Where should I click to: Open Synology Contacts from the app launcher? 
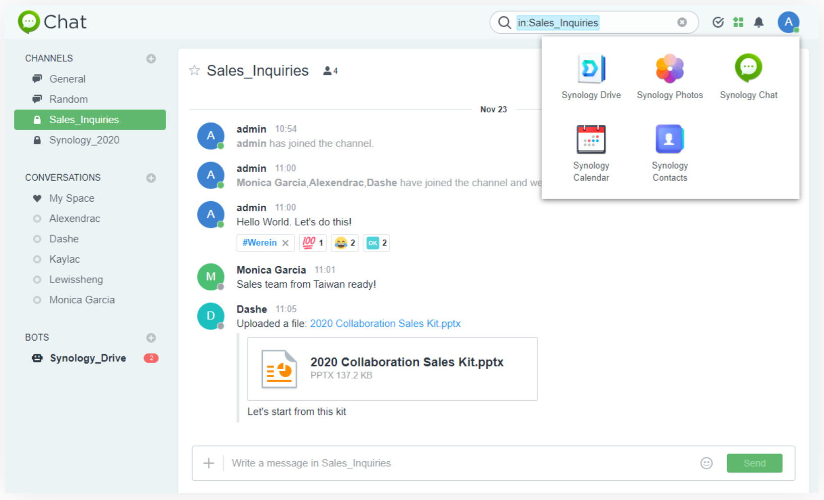(669, 153)
